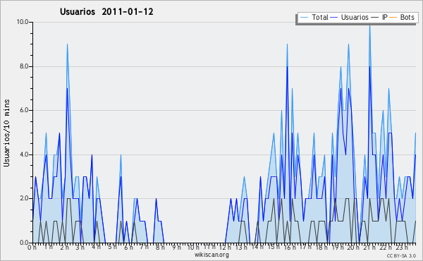Click the "CC BY-SA 3.0" license text
Screen dimensions: 423x261
click(401, 256)
